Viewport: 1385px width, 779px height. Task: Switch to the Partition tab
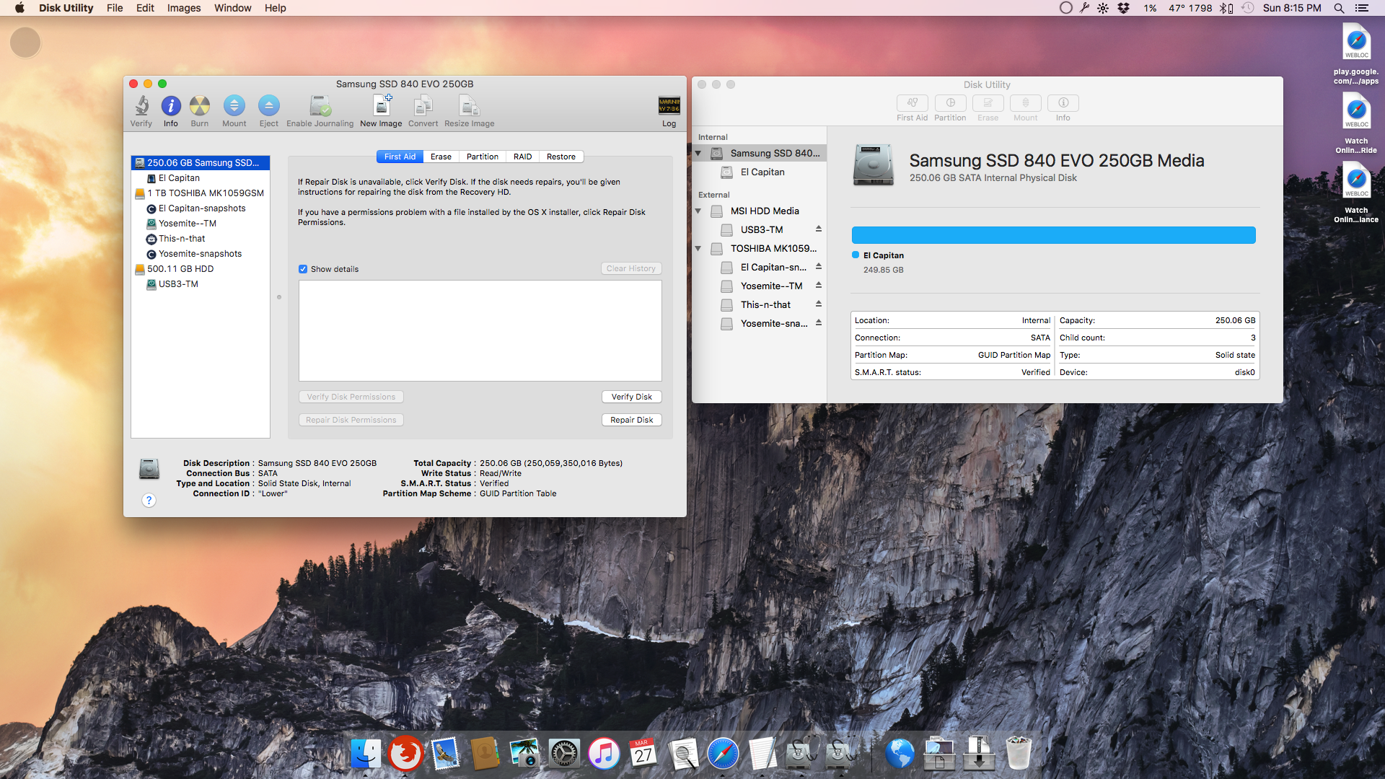(x=482, y=157)
